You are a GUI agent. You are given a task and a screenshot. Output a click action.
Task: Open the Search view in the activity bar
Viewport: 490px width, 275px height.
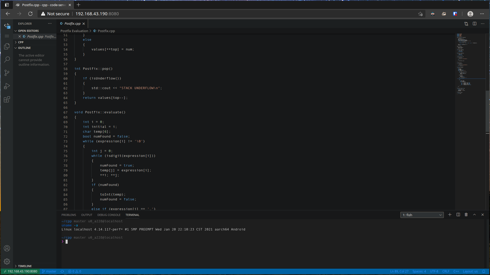click(x=7, y=60)
